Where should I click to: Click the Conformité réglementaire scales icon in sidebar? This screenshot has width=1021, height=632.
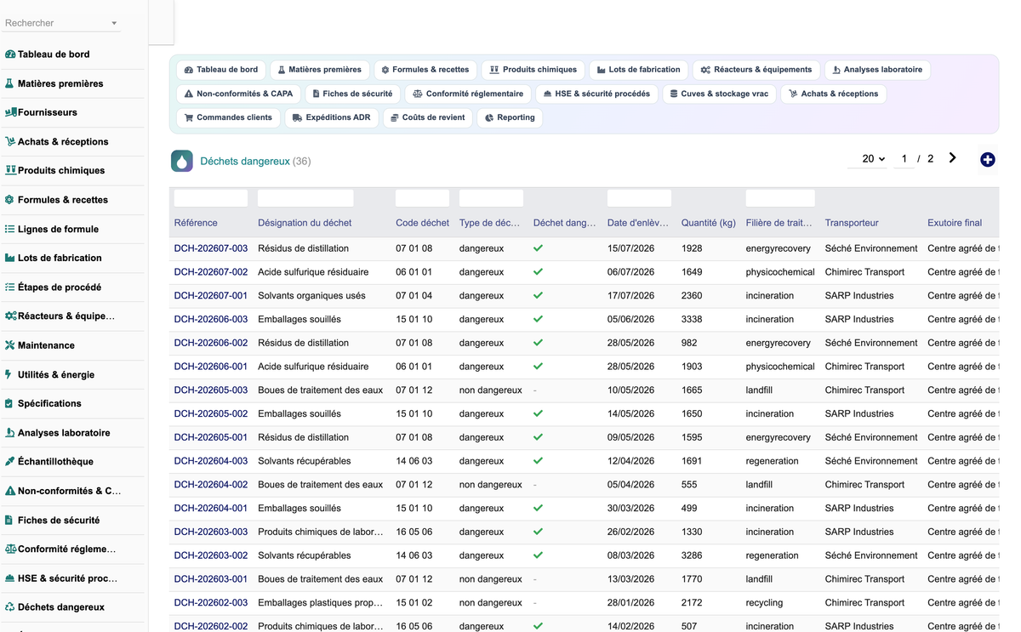pyautogui.click(x=10, y=549)
